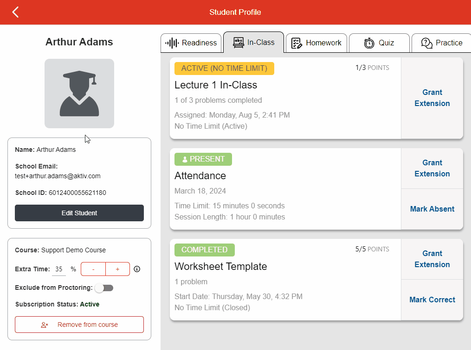This screenshot has height=350, width=471.
Task: Click the remove-user icon in Remove button
Action: pyautogui.click(x=45, y=325)
